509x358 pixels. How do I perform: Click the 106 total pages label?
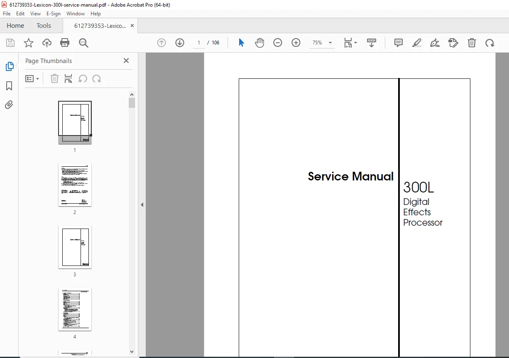coord(215,43)
